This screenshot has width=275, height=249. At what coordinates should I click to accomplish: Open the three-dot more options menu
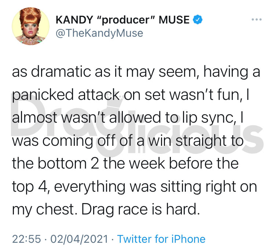(x=257, y=19)
